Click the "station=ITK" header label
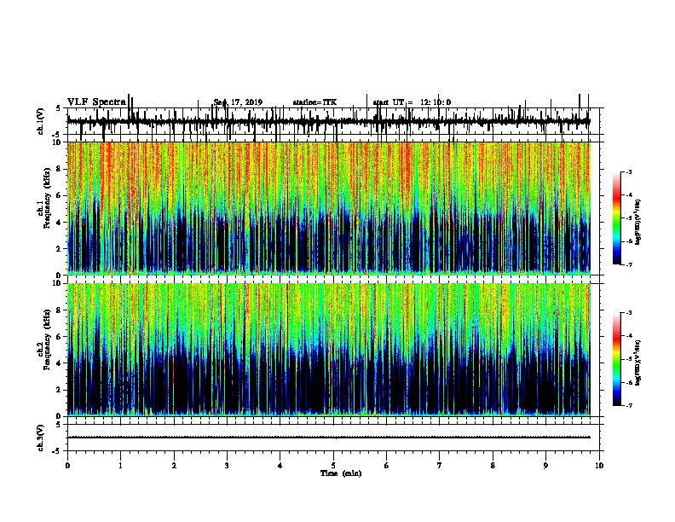The width and height of the screenshot is (675, 522). pos(314,102)
